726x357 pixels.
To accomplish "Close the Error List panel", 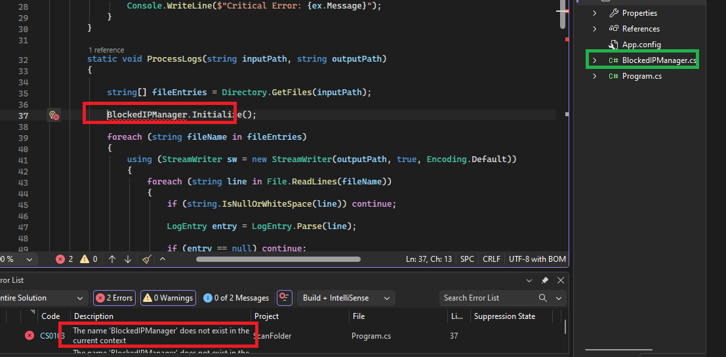I will tap(560, 281).
